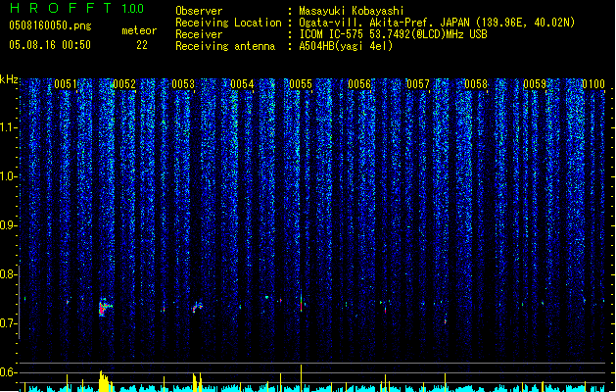This screenshot has width=616, height=392.
Task: Click the 0100 time marker
Action: (593, 84)
